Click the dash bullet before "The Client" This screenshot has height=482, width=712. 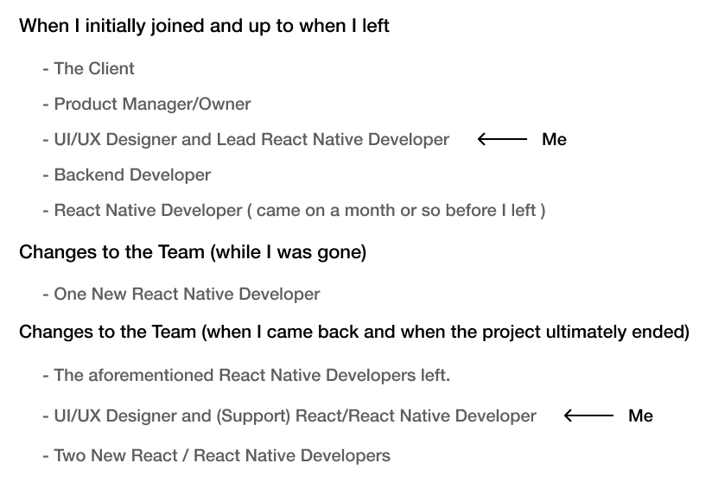tap(45, 68)
